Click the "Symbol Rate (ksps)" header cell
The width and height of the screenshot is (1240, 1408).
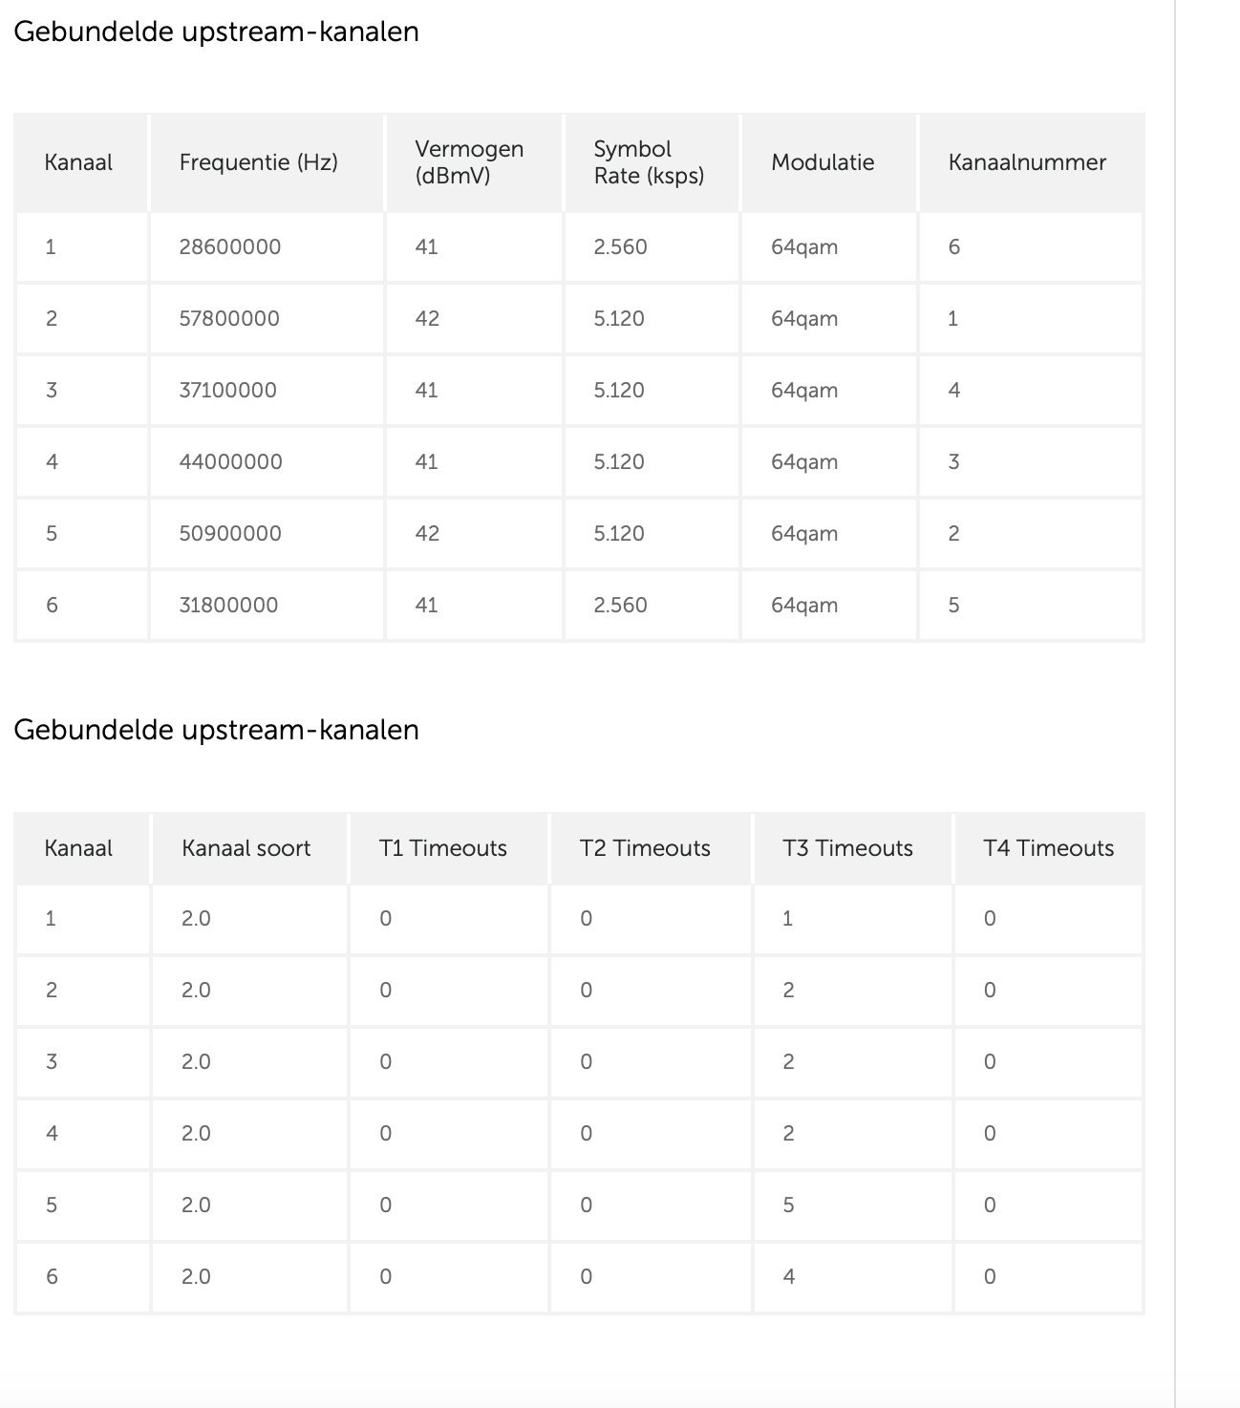649,162
